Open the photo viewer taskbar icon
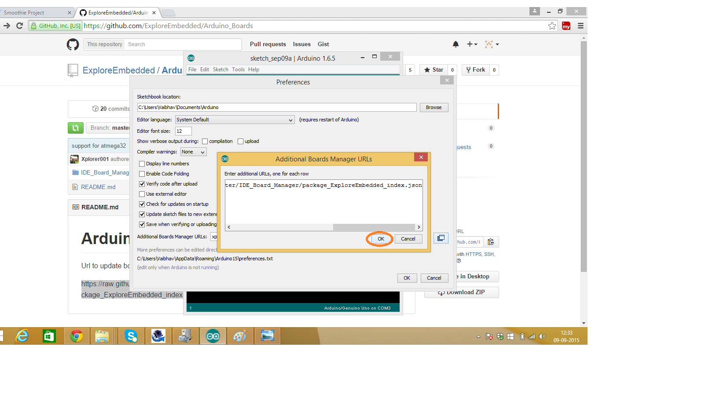The width and height of the screenshot is (720, 394). tap(268, 336)
